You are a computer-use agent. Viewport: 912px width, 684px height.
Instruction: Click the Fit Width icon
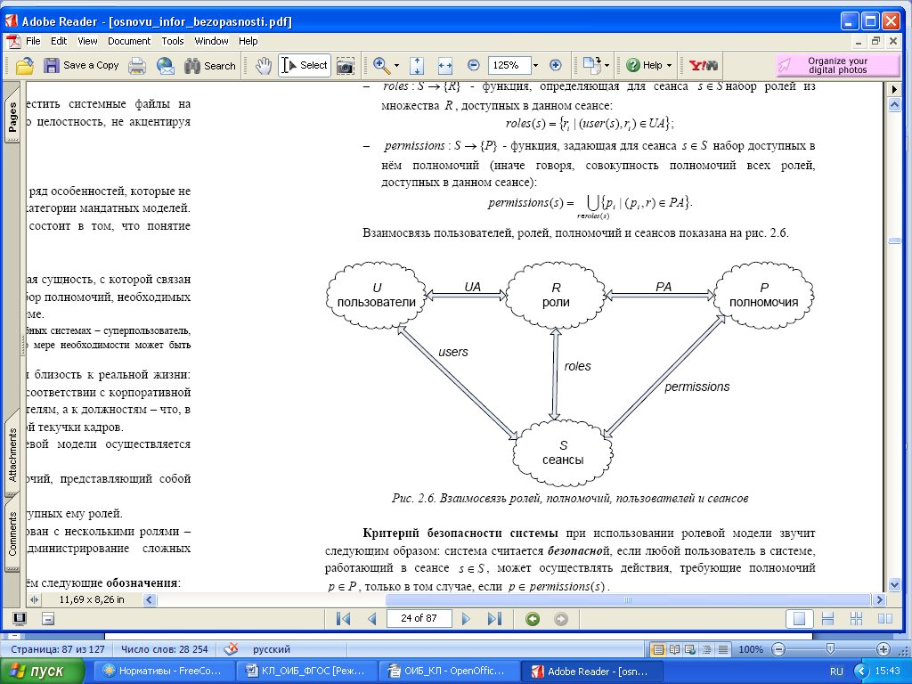click(445, 66)
